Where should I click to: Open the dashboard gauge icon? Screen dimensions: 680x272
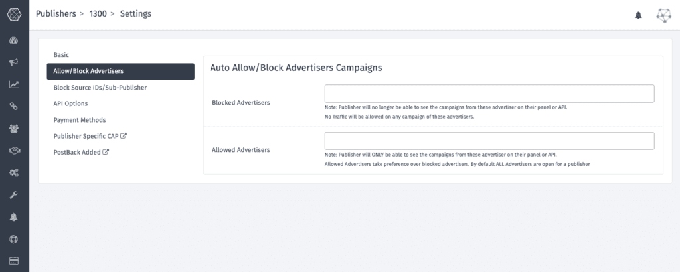[x=14, y=40]
